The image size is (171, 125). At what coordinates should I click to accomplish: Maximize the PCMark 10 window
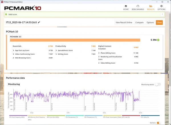(162, 2)
